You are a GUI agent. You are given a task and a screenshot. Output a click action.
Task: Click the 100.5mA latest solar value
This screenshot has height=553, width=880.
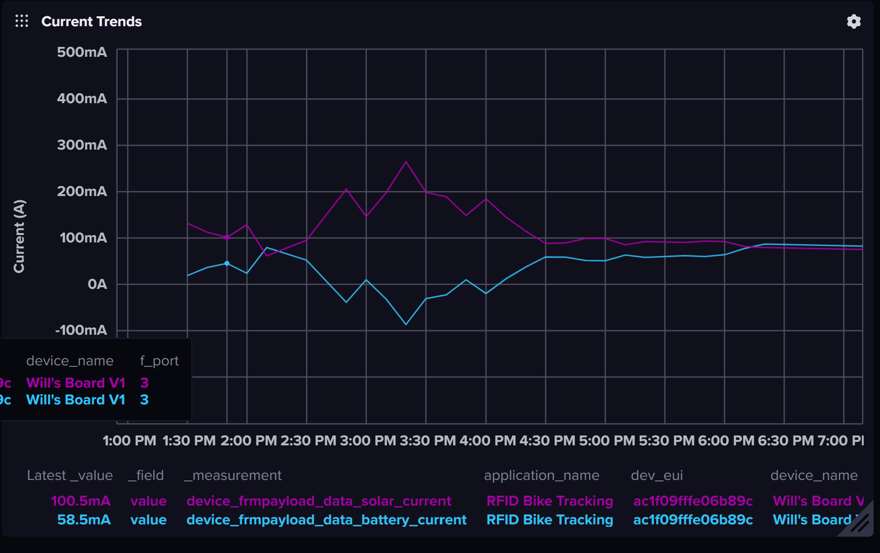[x=81, y=501]
